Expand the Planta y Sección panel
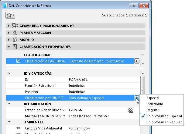Image resolution: width=185 pixels, height=134 pixels. [9, 33]
